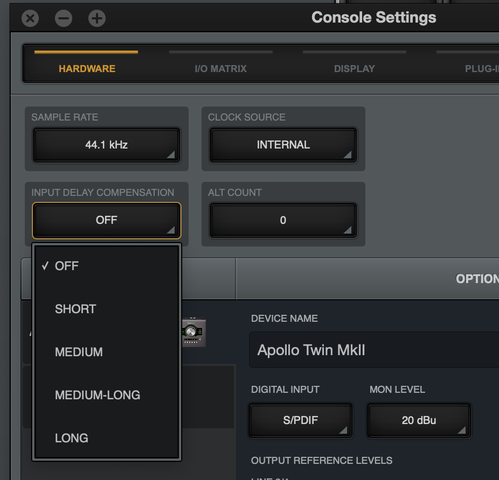
Task: Open the DISPLAY tab
Action: click(x=354, y=68)
